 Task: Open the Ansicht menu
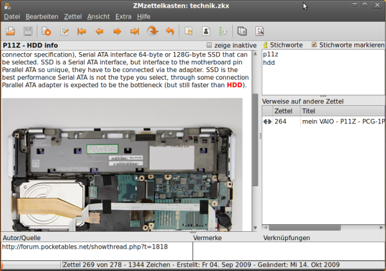tap(98, 17)
